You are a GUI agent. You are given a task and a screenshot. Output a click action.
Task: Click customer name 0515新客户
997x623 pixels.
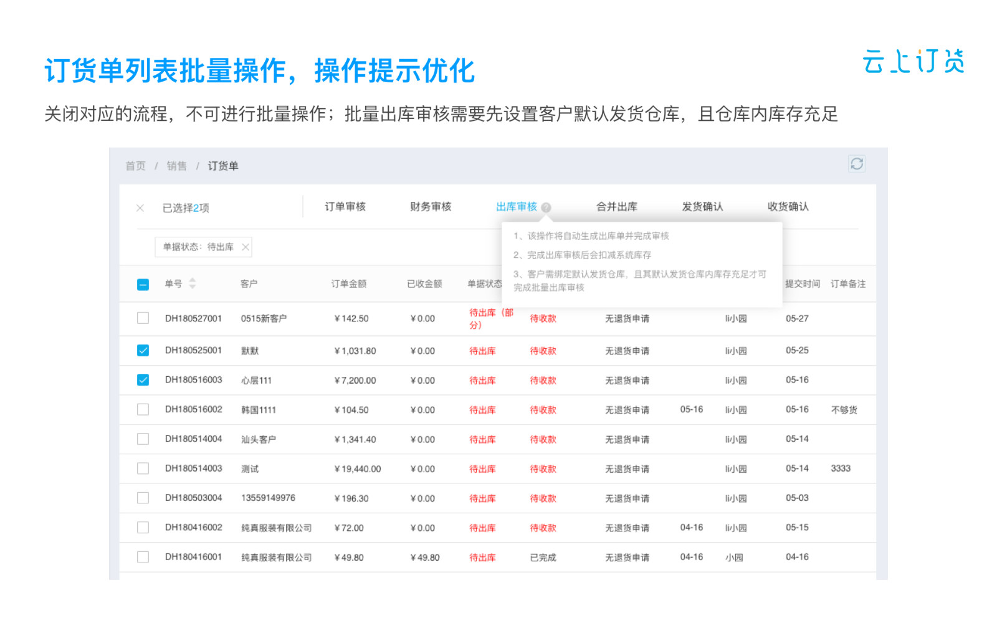click(x=264, y=318)
